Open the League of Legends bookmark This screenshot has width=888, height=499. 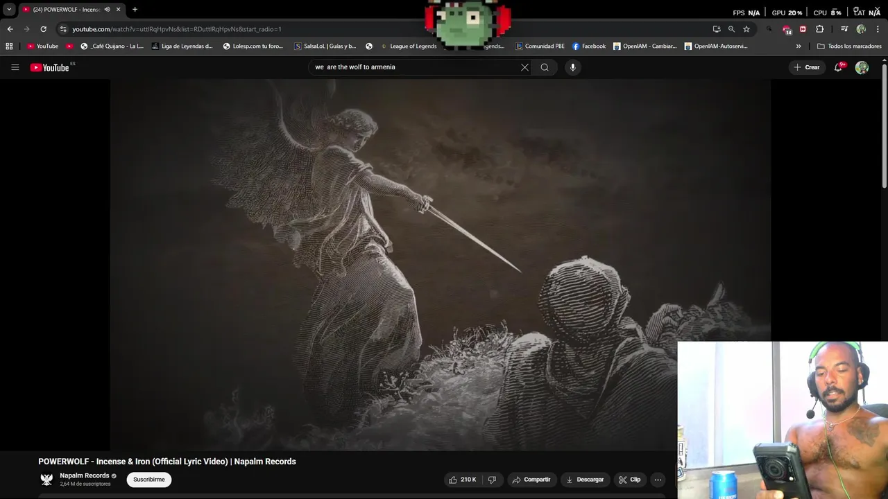(x=409, y=46)
